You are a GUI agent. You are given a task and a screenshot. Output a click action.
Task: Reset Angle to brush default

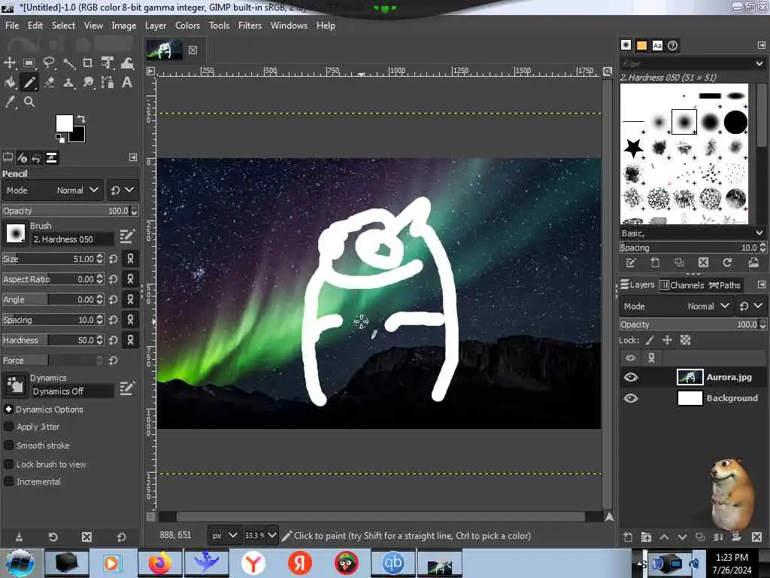click(x=114, y=300)
